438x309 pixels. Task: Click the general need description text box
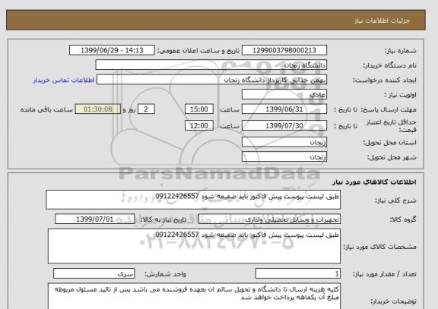(193, 200)
